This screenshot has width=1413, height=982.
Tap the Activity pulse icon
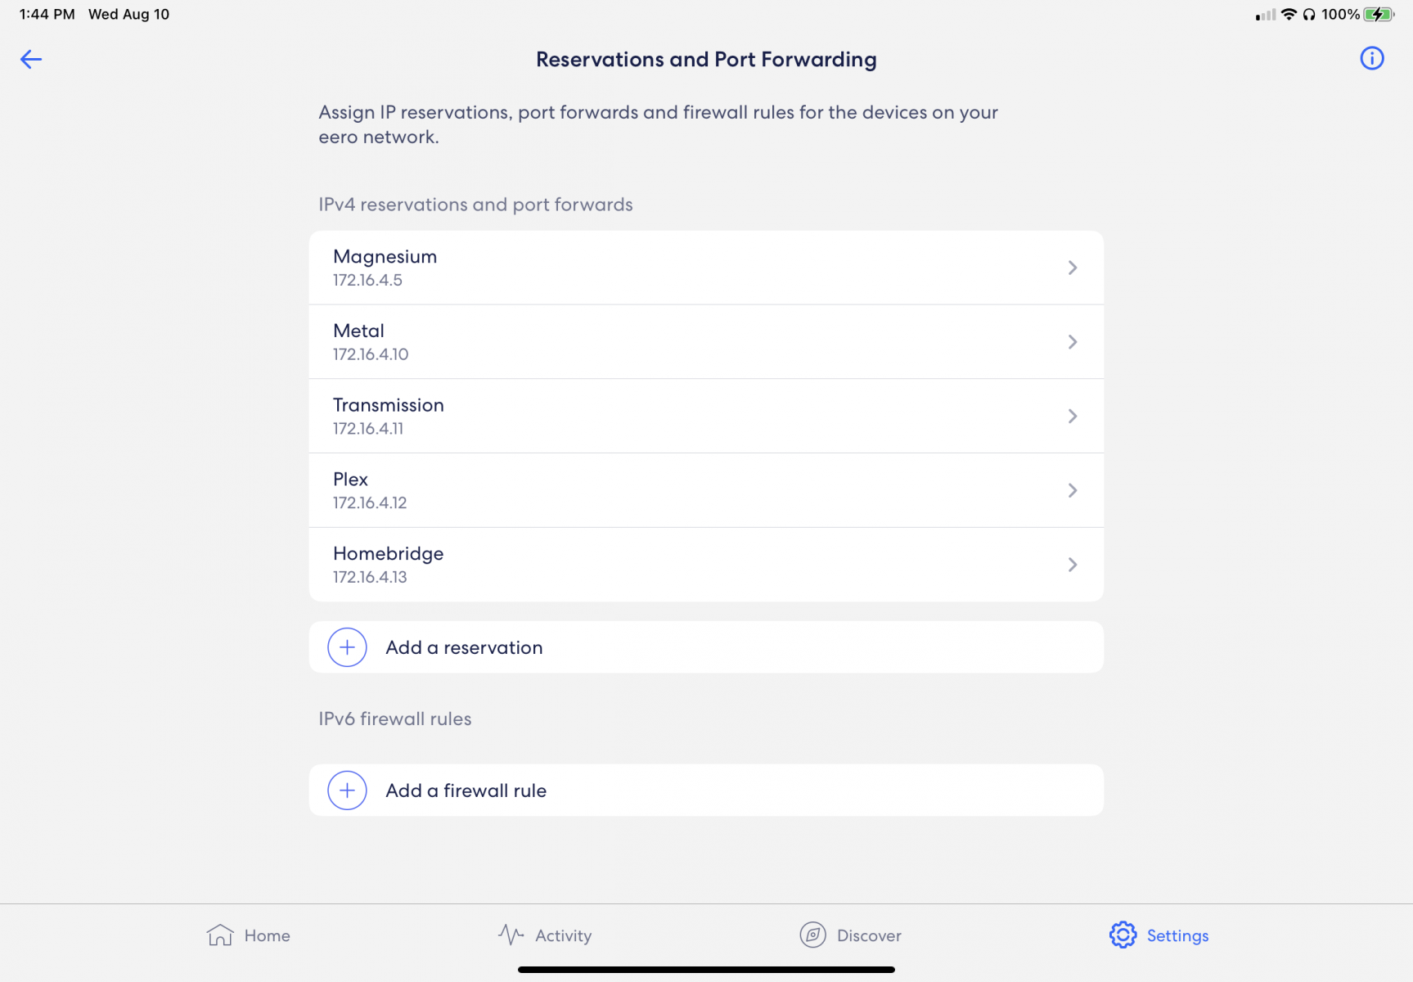click(511, 935)
